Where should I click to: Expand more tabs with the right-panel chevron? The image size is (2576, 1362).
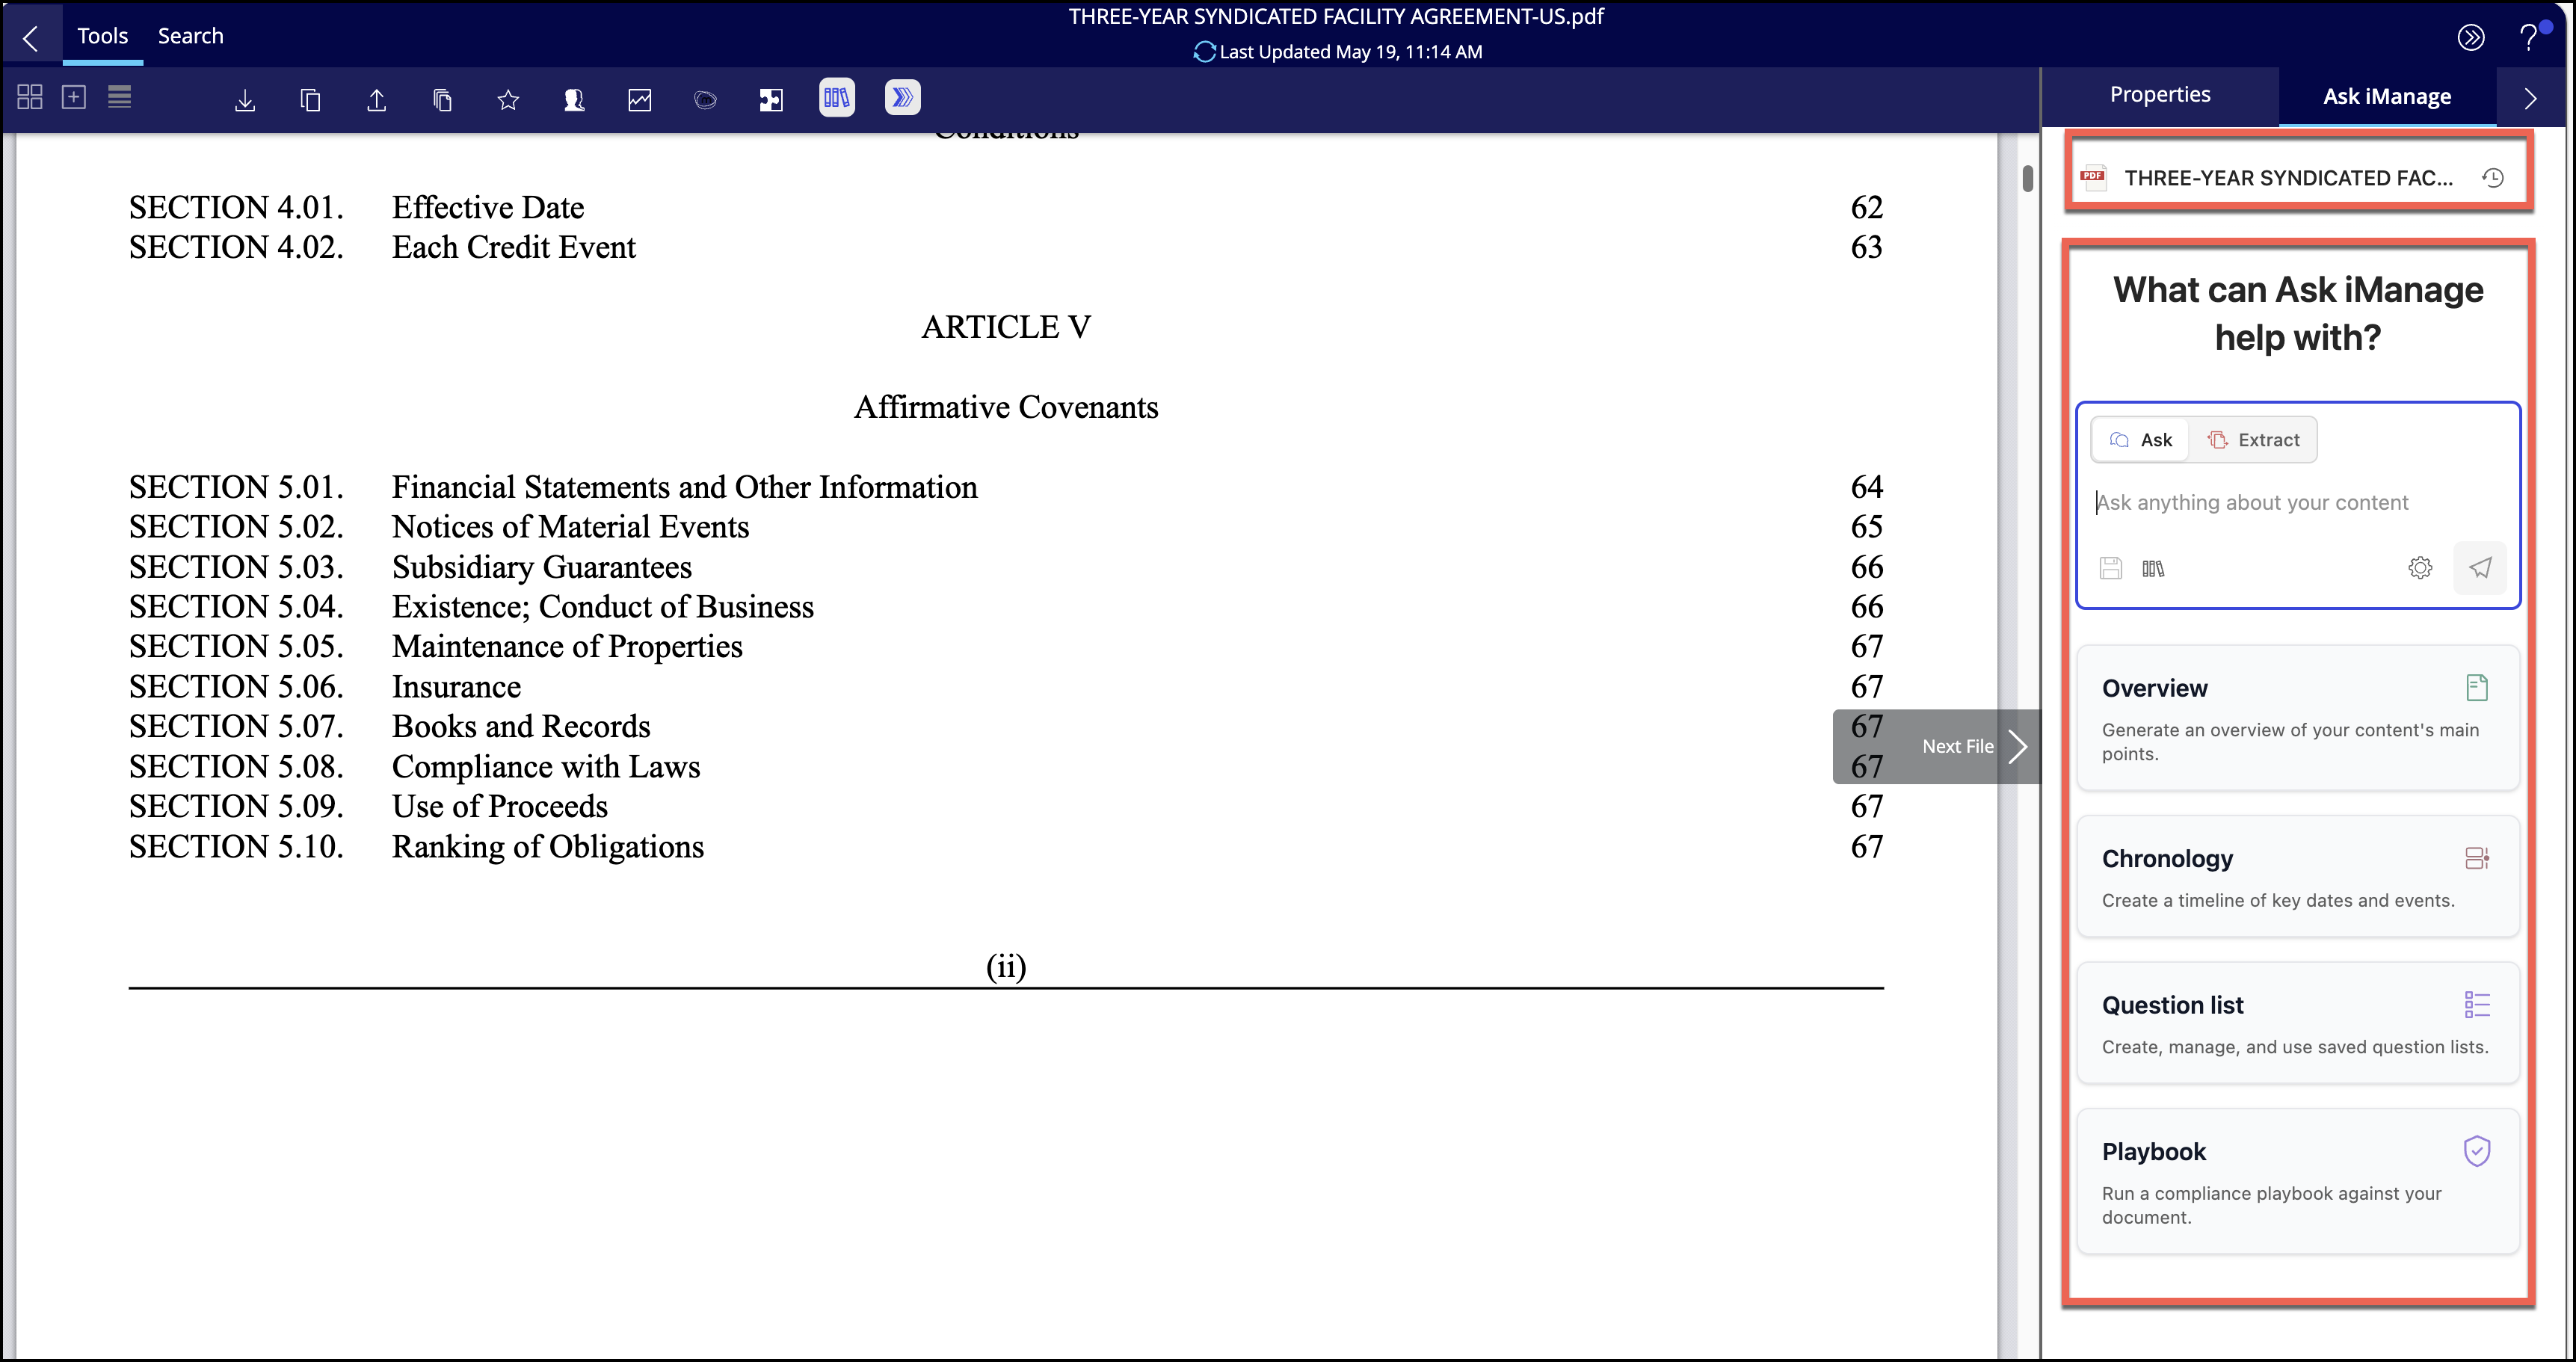[x=2531, y=98]
